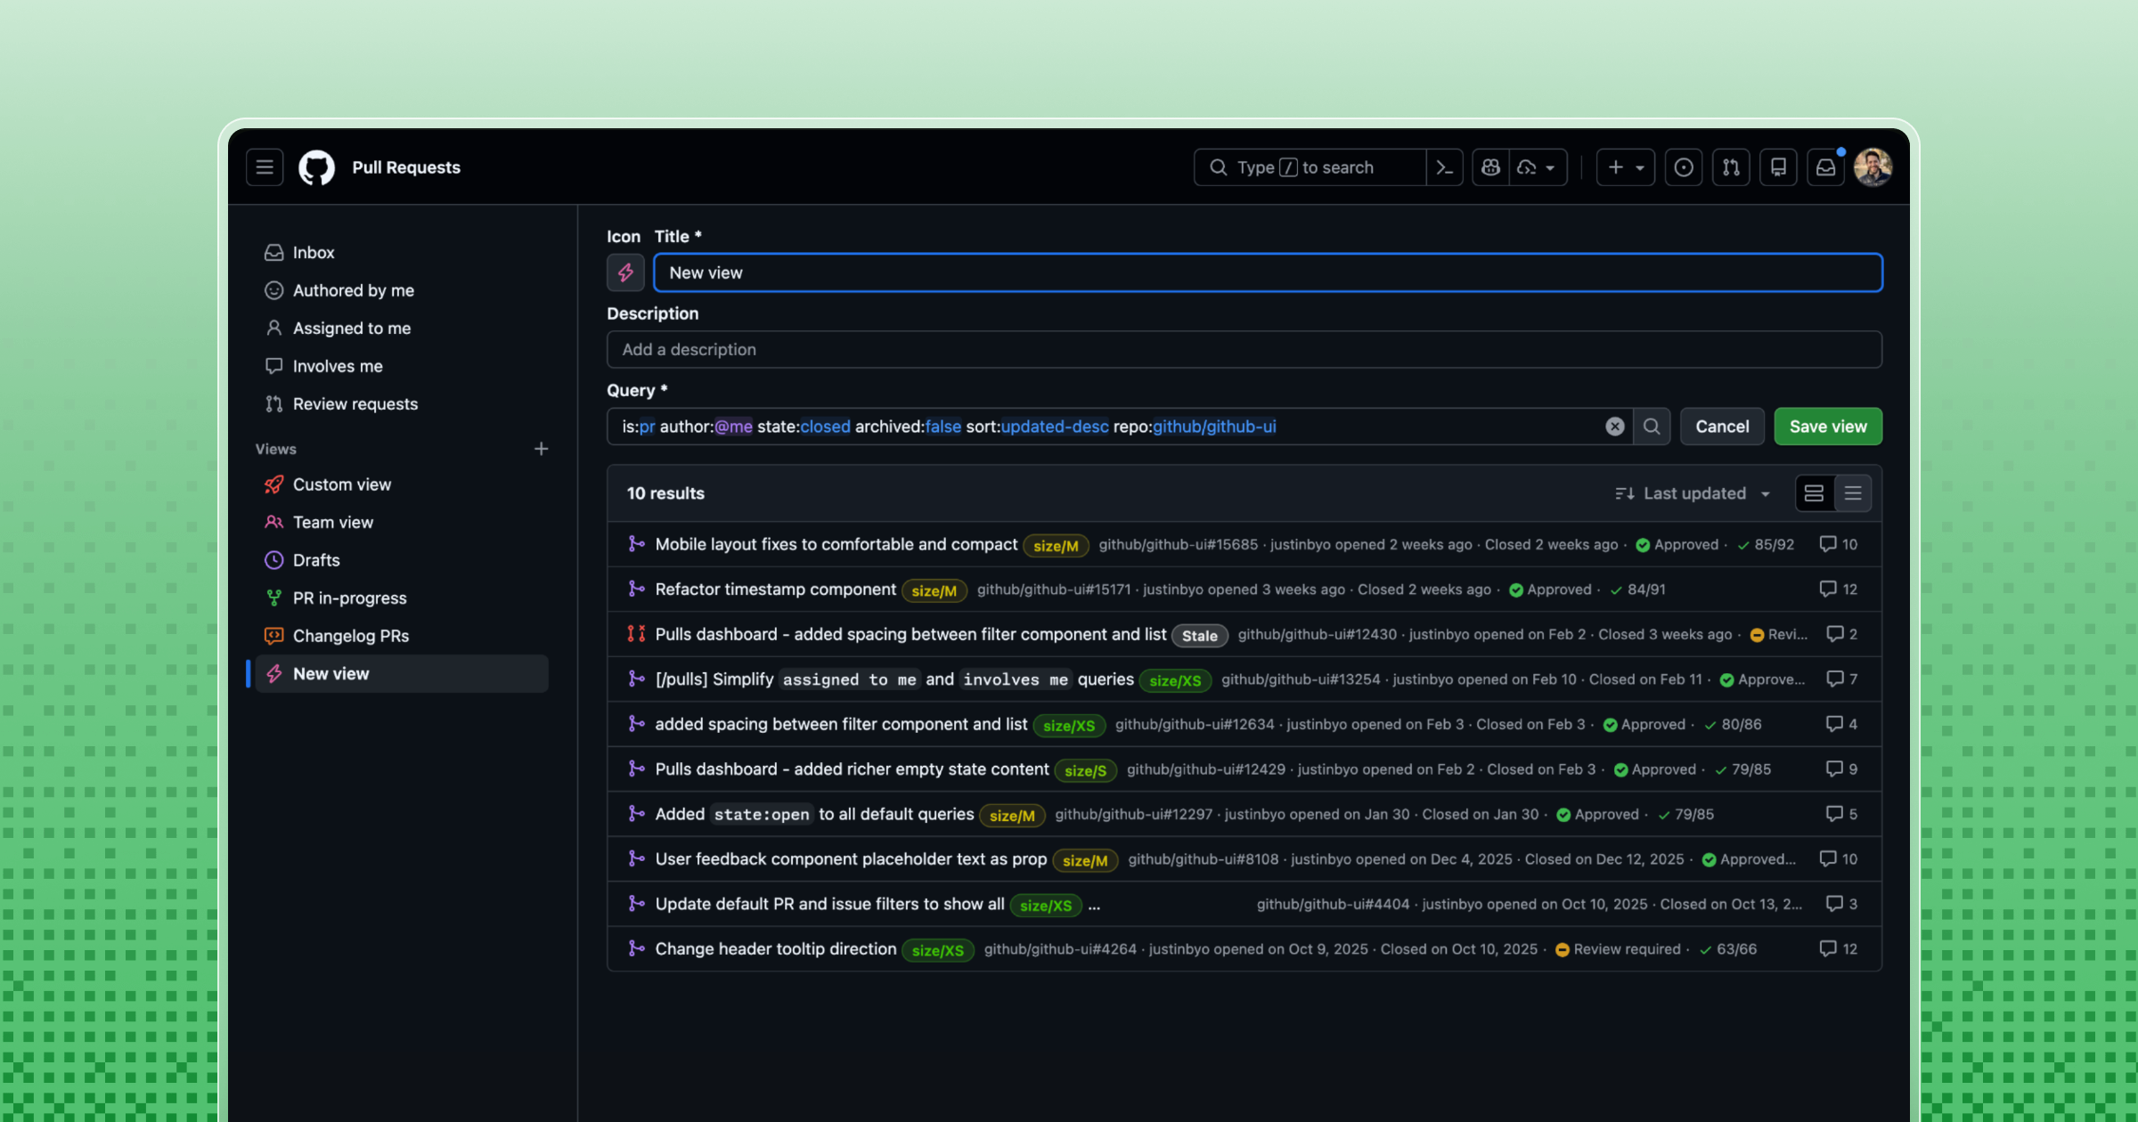Open PR in-progress view
This screenshot has width=2138, height=1122.
[x=402, y=598]
